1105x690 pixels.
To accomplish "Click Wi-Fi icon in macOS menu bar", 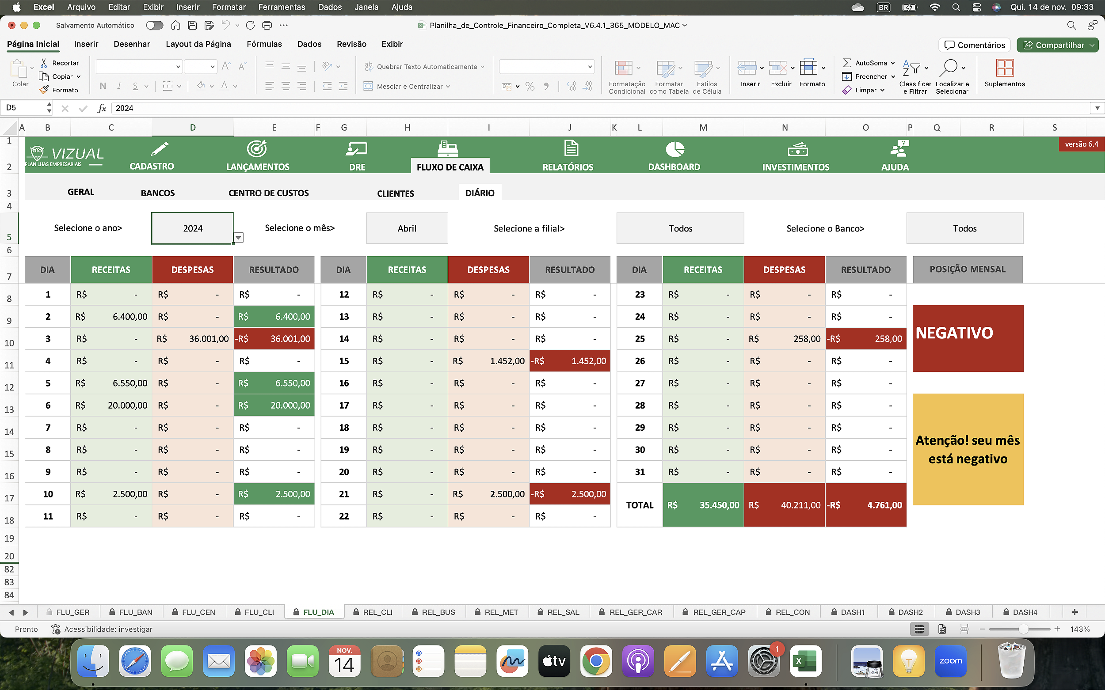I will click(935, 7).
